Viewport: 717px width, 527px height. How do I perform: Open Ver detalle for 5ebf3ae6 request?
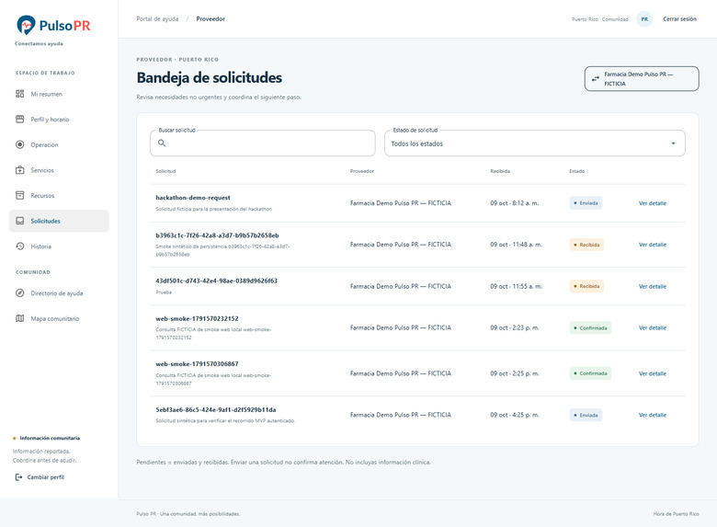point(652,415)
